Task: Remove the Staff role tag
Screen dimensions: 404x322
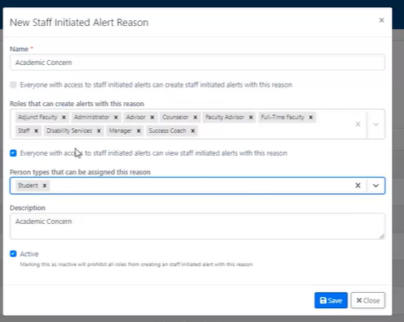Action: [x=37, y=131]
